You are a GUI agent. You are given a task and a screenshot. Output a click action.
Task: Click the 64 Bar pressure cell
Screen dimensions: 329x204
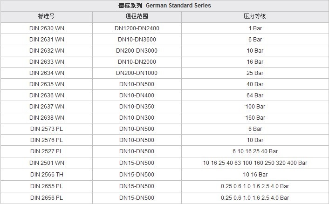pos(255,95)
